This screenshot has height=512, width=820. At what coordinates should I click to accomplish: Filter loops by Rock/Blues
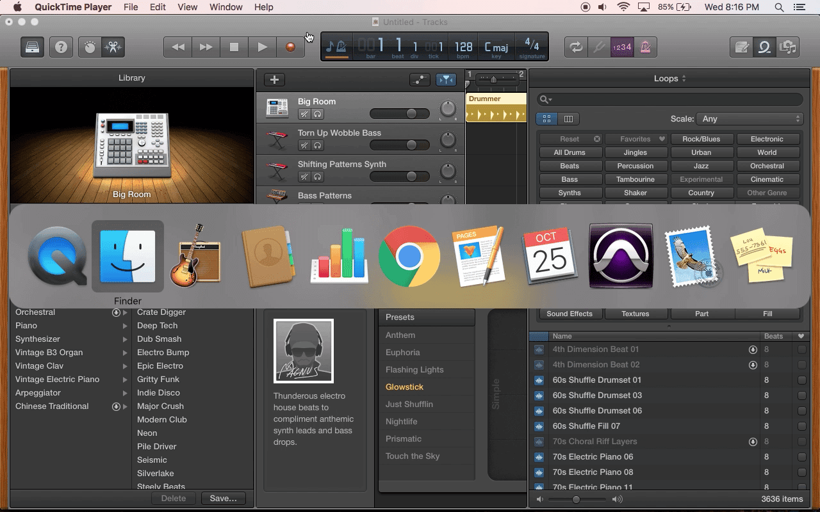[701, 139]
